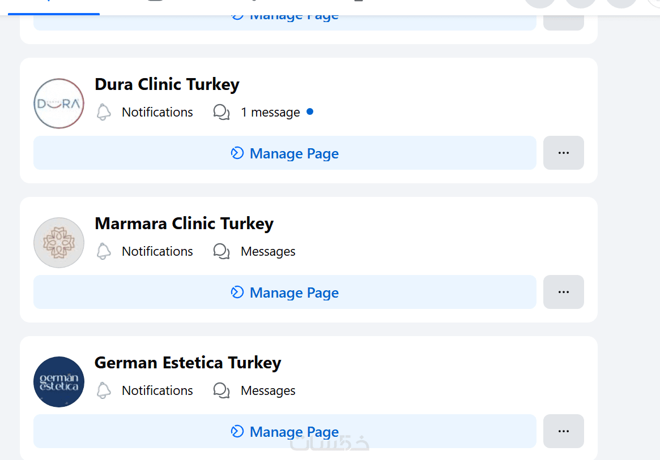Open the three-dot menu for German Estetica Turkey
This screenshot has width=660, height=460.
pos(563,431)
